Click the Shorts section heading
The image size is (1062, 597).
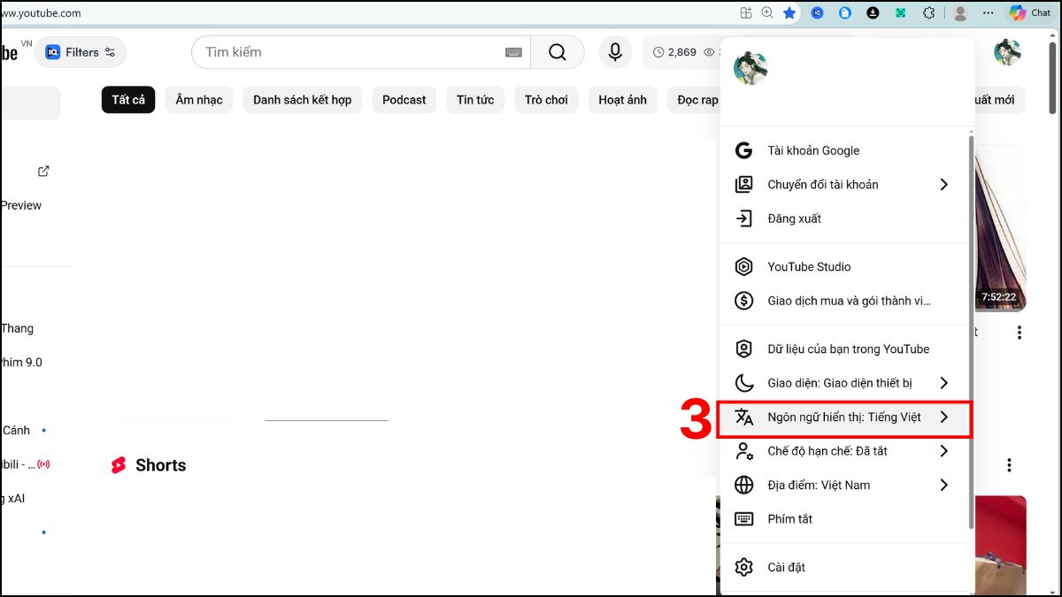161,465
